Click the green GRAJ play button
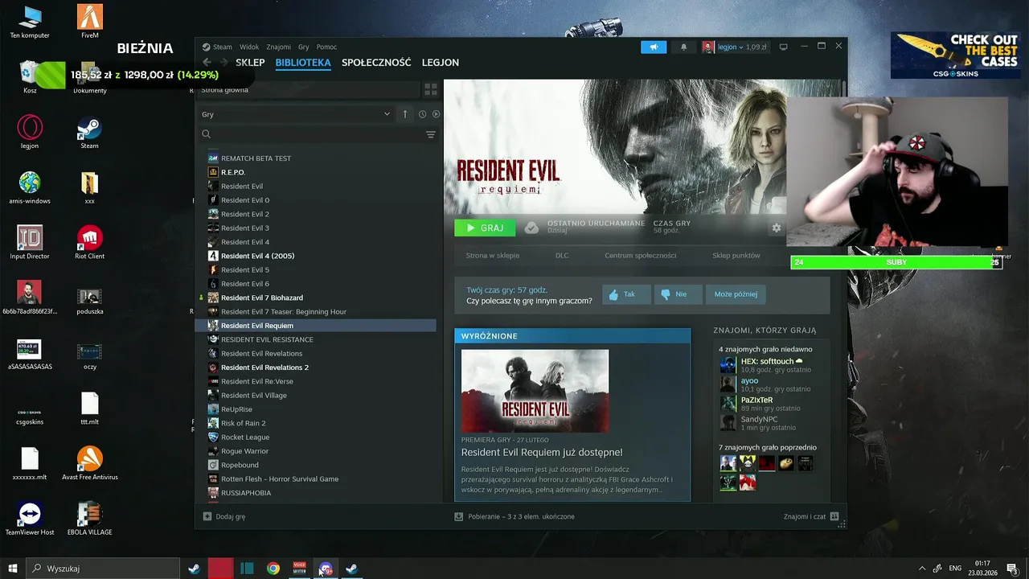The width and height of the screenshot is (1029, 579). coord(485,228)
